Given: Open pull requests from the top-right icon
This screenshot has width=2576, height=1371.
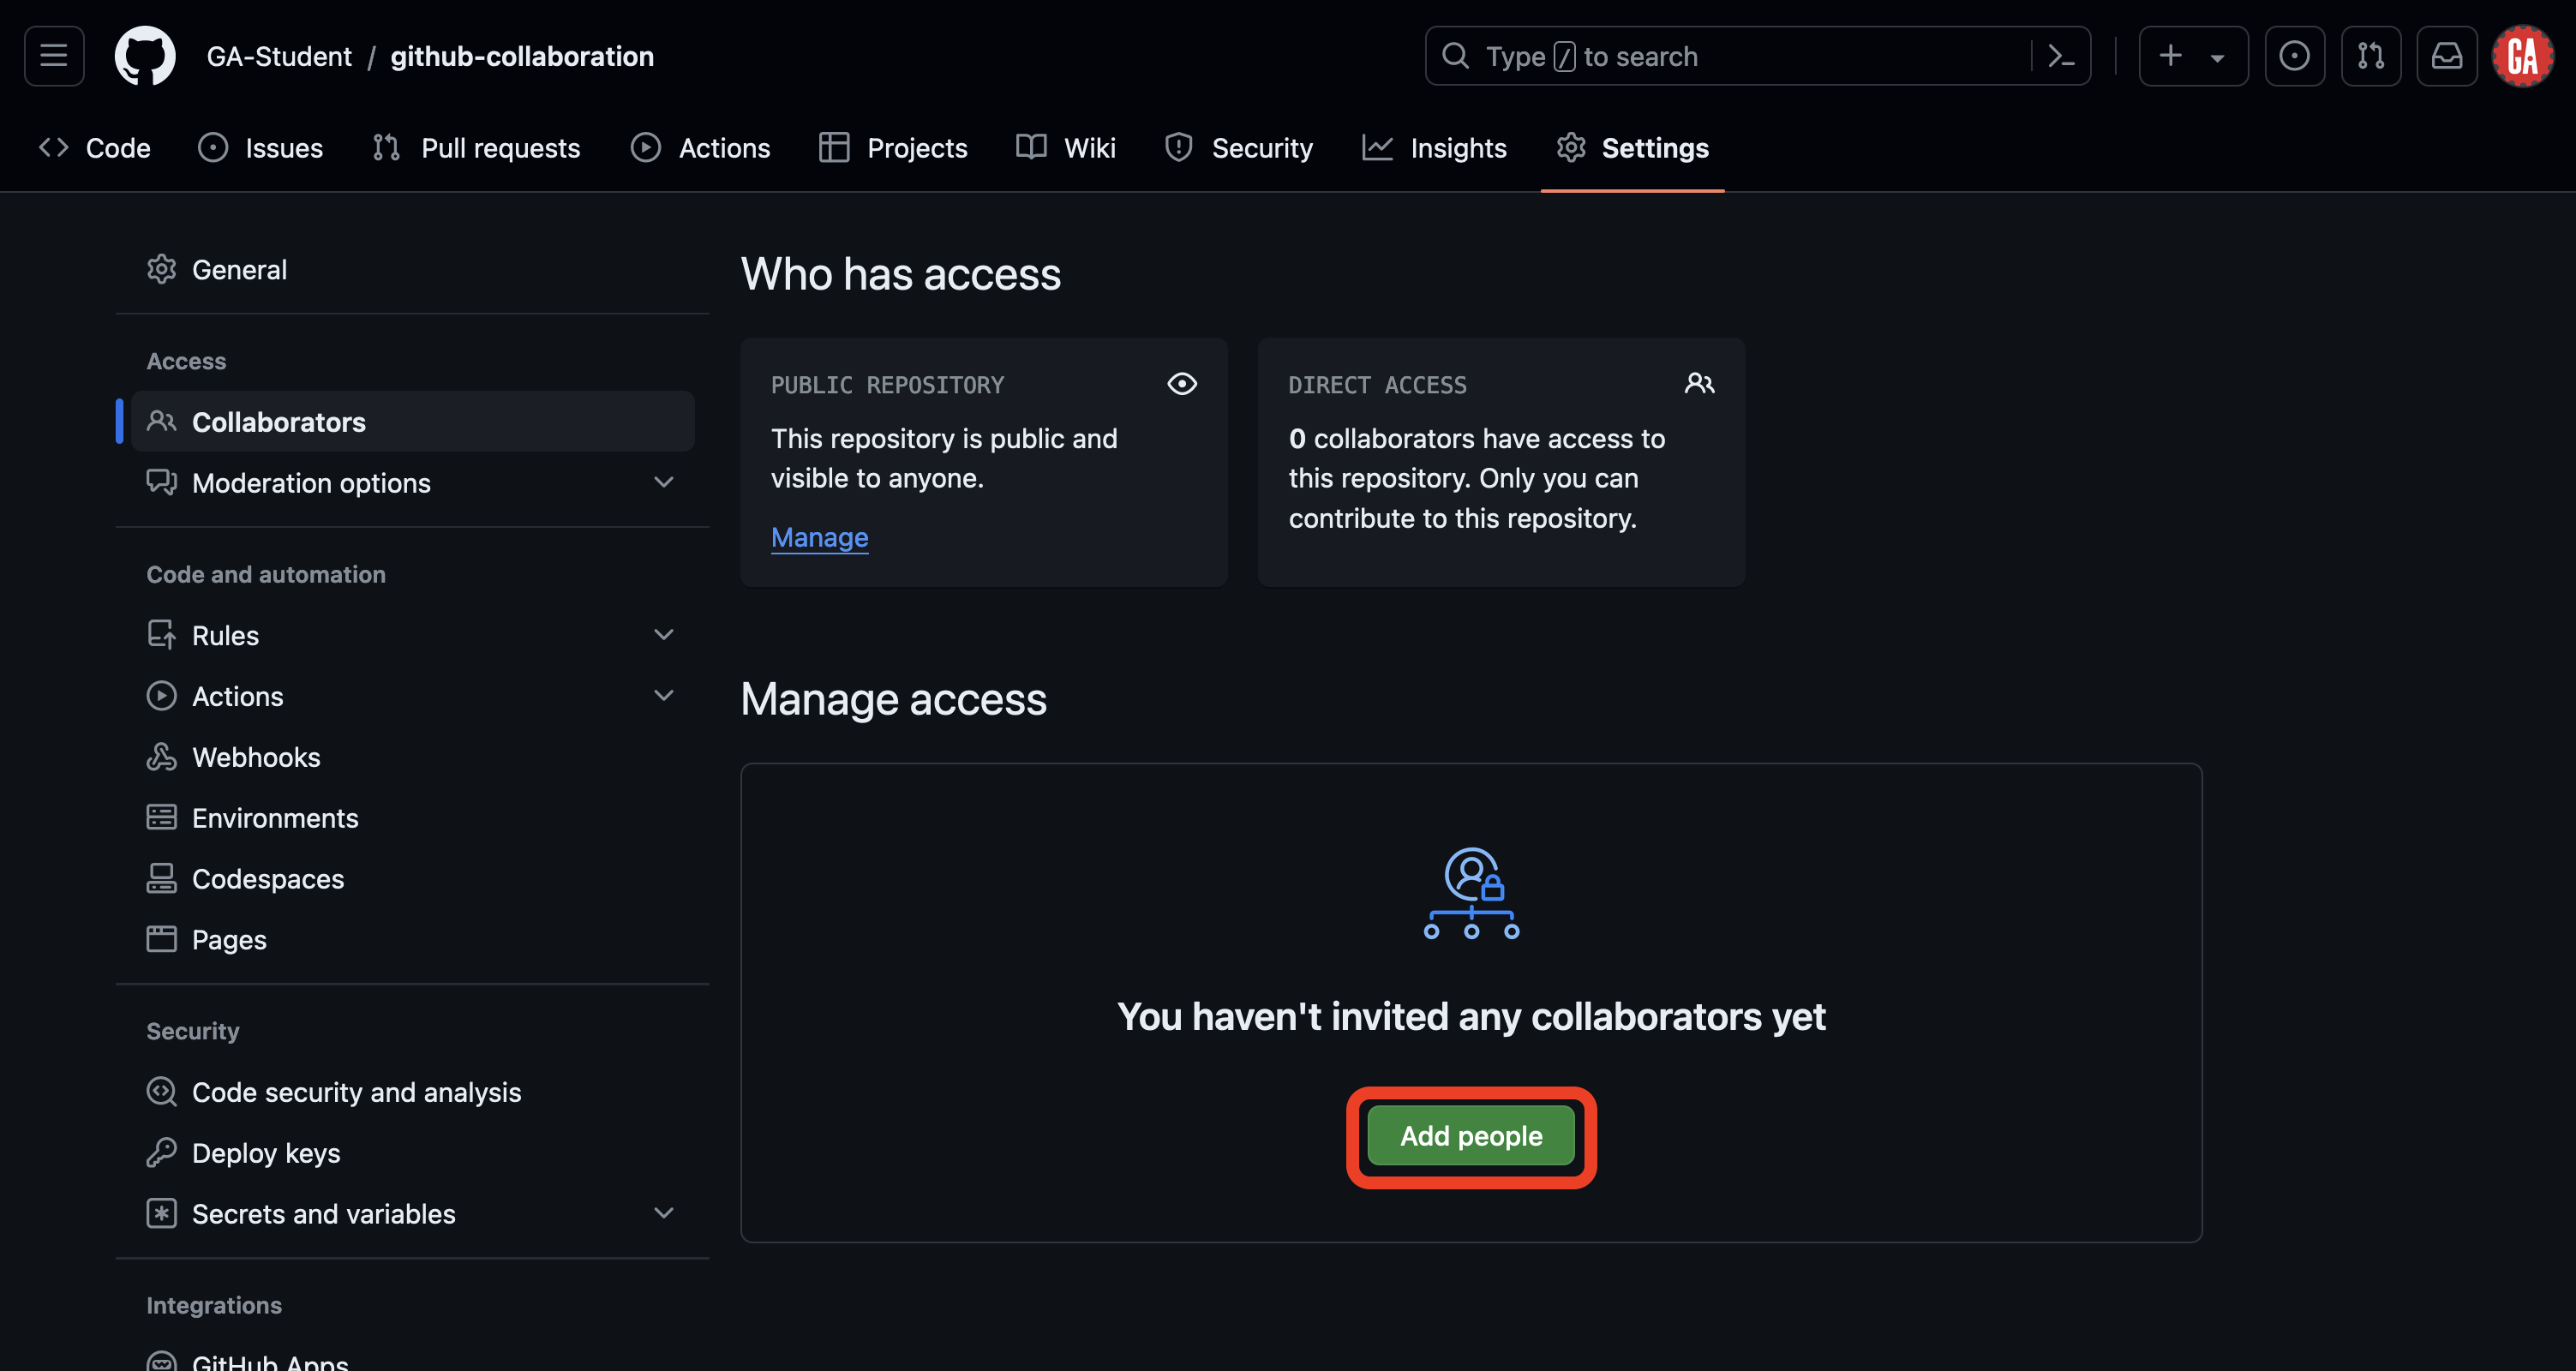Looking at the screenshot, I should pos(2371,55).
